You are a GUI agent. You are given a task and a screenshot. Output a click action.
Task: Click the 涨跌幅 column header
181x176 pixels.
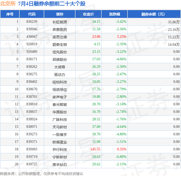click(x=115, y=14)
